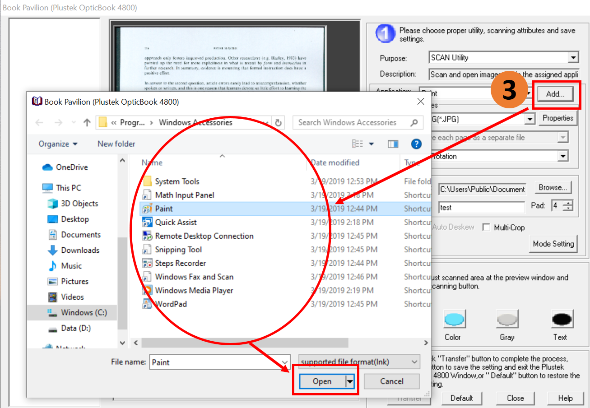
Task: Click the Search Windows Accessories field
Action: pyautogui.click(x=352, y=123)
